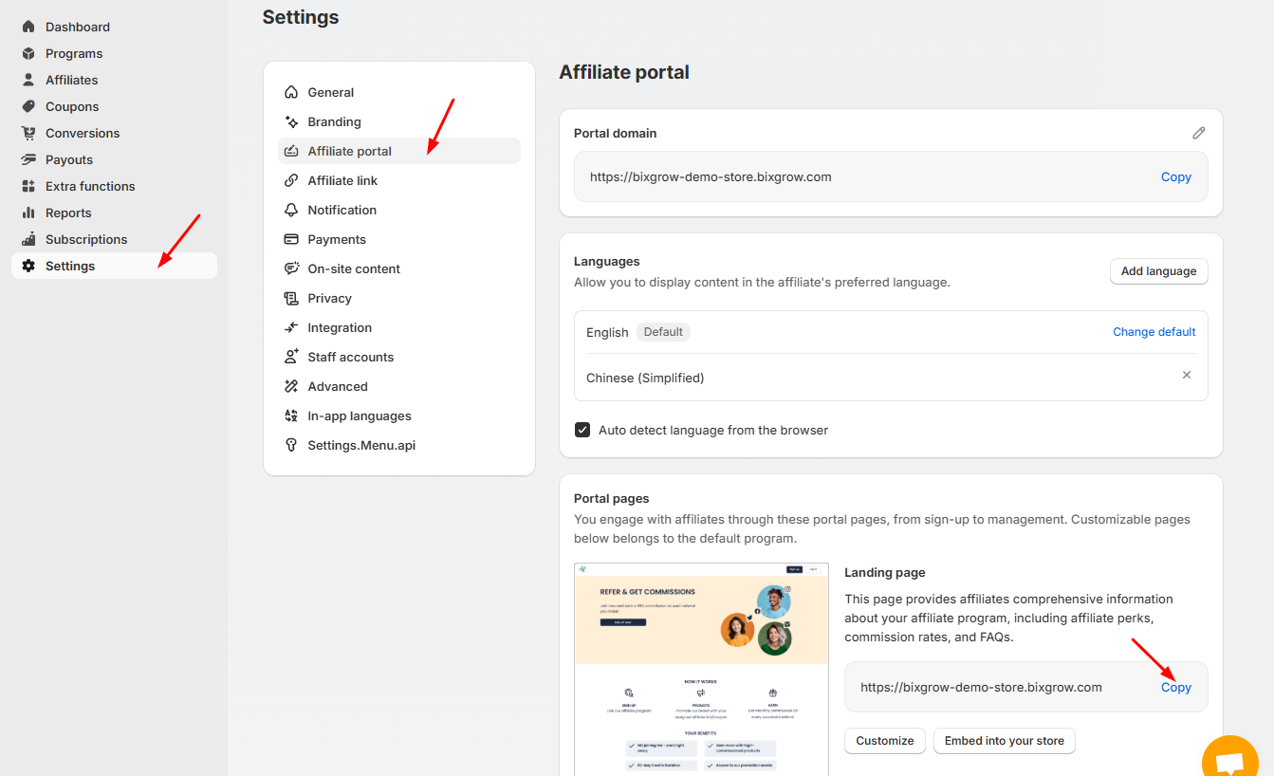Navigate to Payouts in the sidebar
The height and width of the screenshot is (776, 1274).
point(69,159)
